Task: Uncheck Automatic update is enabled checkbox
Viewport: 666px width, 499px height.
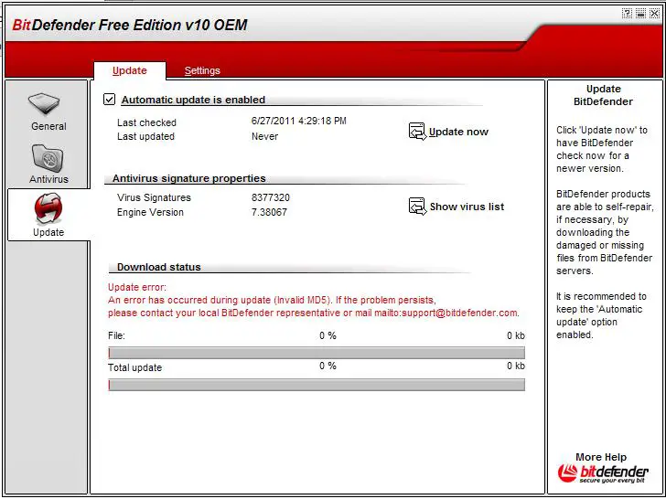Action: pyautogui.click(x=109, y=100)
